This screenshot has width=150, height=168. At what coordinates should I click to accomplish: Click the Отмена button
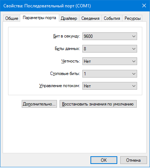tap(133, 160)
